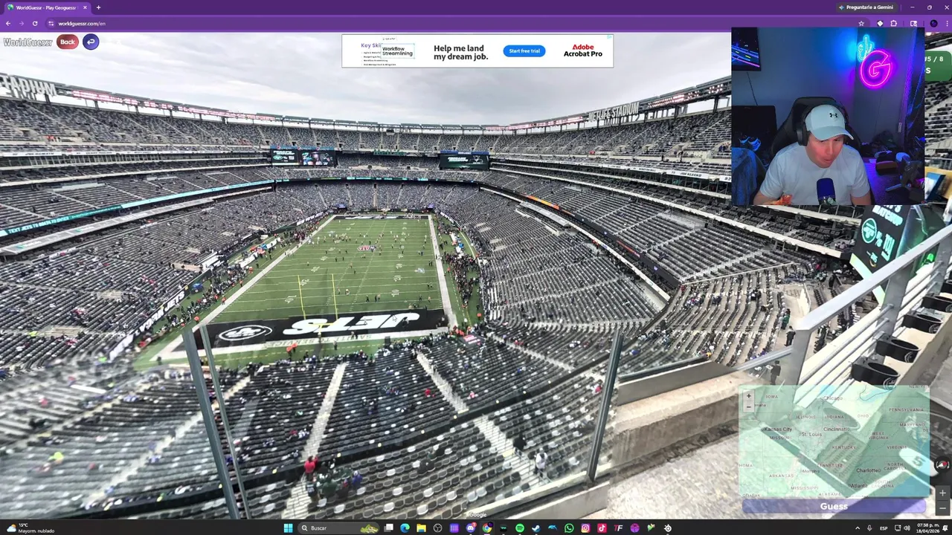Viewport: 952px width, 535px height.
Task: Zoom in on the guess minimap
Action: 749,396
